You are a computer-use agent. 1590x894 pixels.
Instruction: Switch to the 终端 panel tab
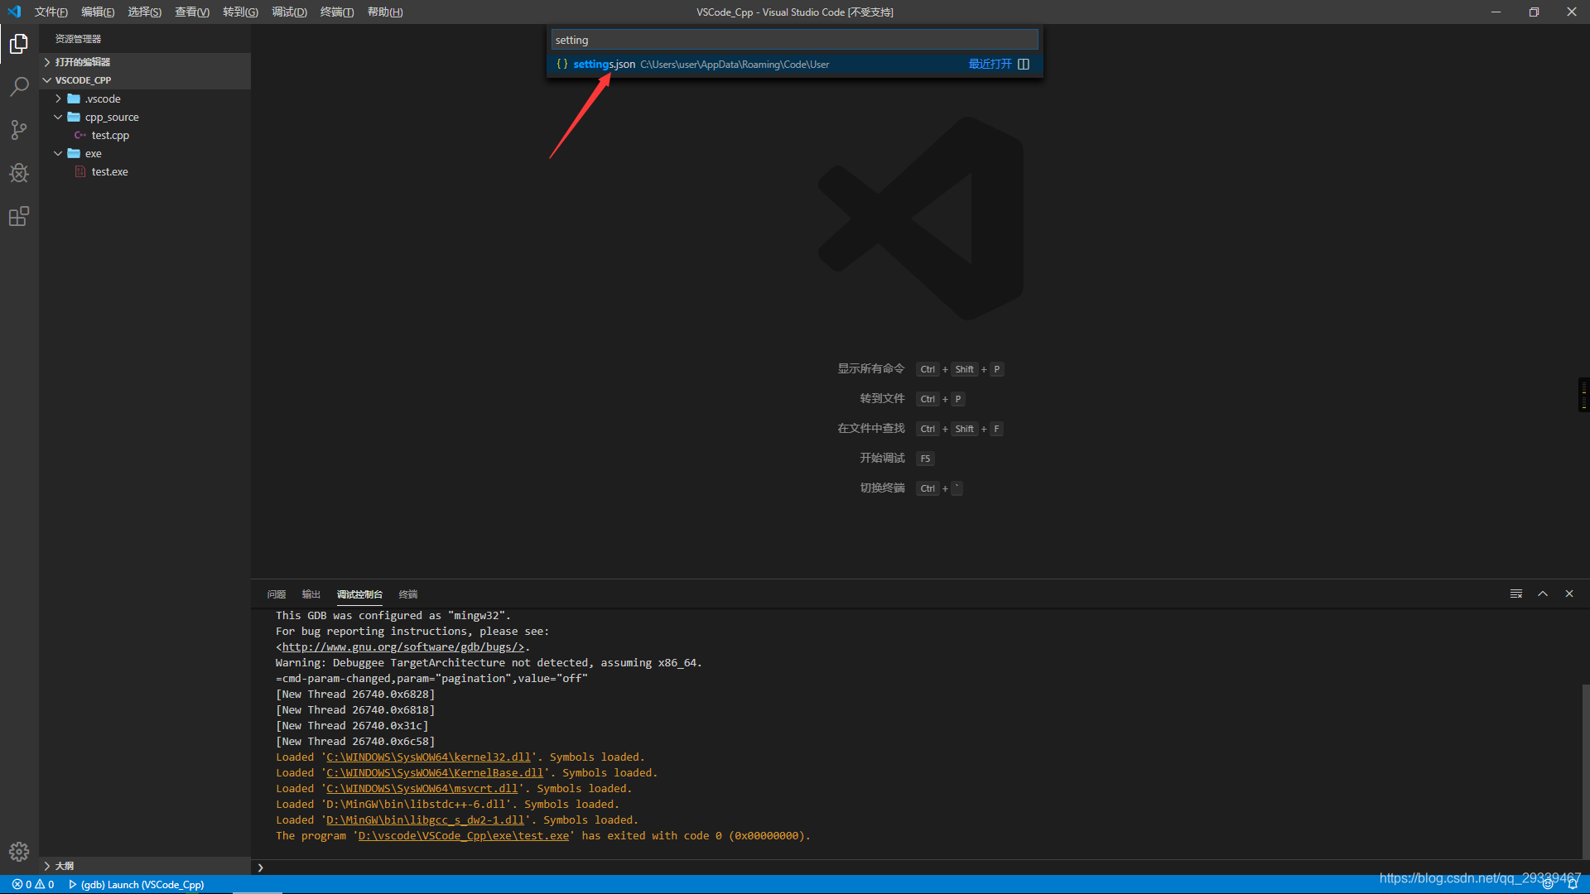(x=408, y=594)
